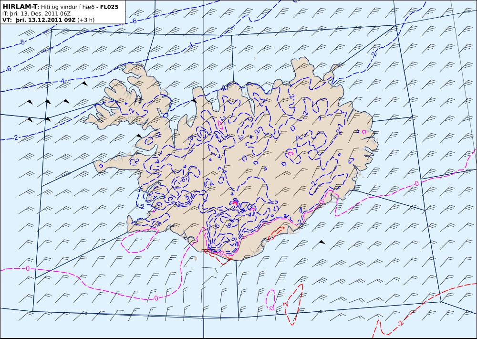Viewport: 477px width, 339px height.
Task: Click the "0" label in the small magenta oval south of Iceland
Action: pos(272,308)
